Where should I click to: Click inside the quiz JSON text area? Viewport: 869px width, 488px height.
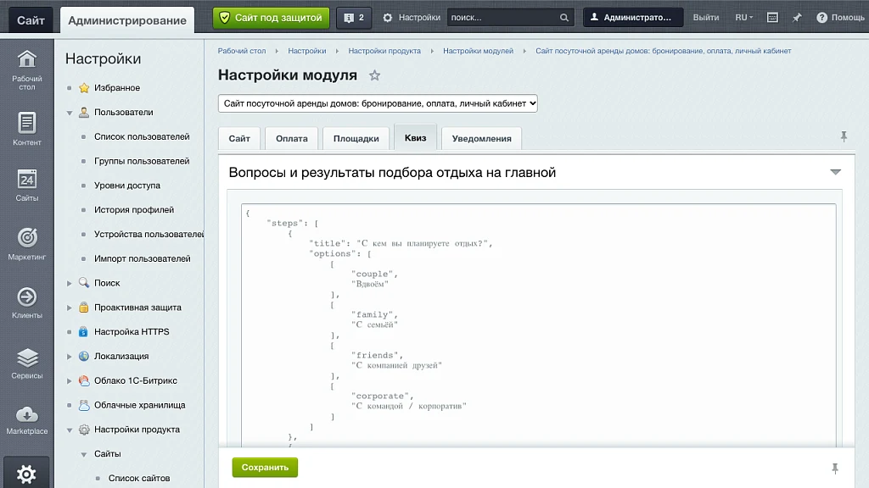pyautogui.click(x=539, y=325)
